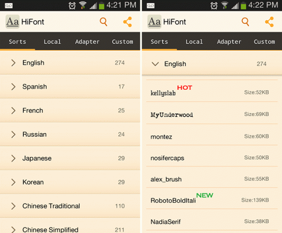Tap the Wi-Fi icon in left status bar
The image size is (282, 233).
82,6
